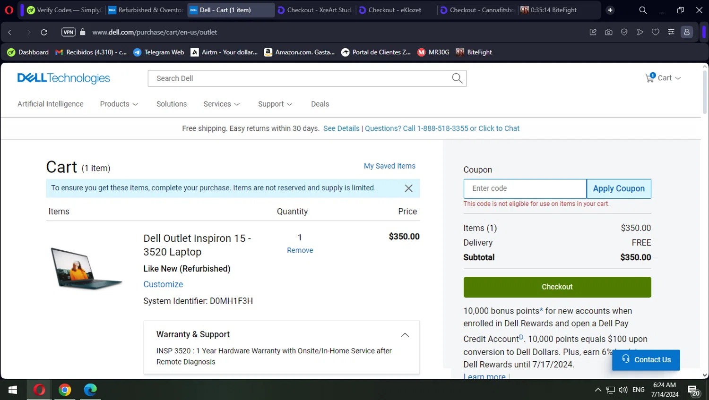The width and height of the screenshot is (709, 400).
Task: Open the notification center icon
Action: point(694,391)
